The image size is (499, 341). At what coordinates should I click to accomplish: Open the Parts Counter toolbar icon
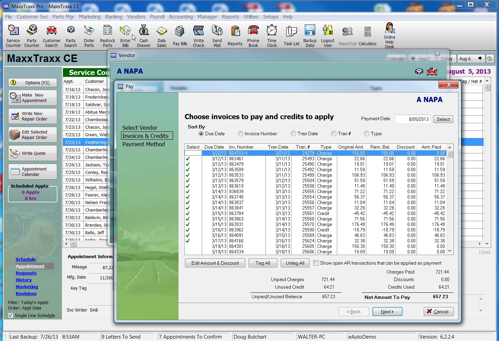32,36
